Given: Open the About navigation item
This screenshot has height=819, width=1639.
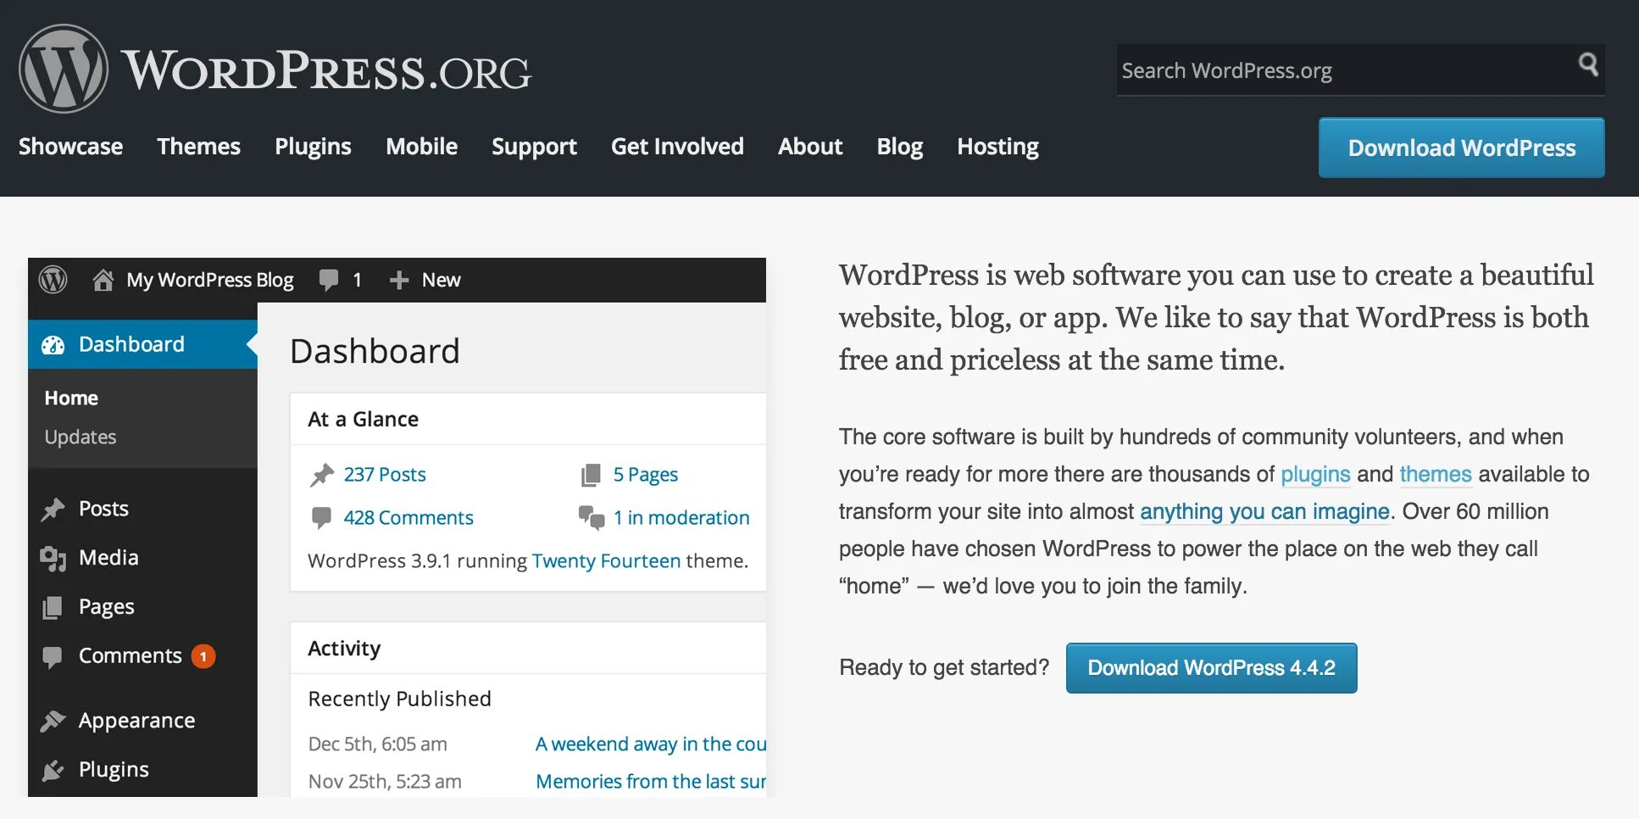Looking at the screenshot, I should (810, 147).
